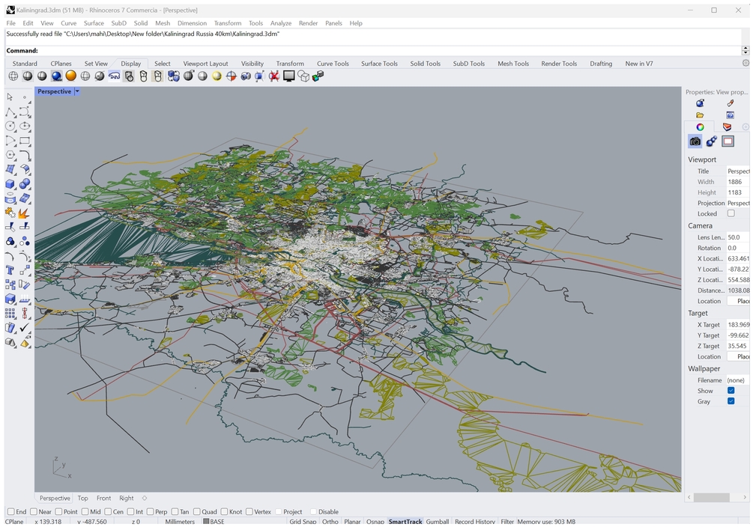Switch to the Front viewport tab
753x527 pixels.
(103, 499)
